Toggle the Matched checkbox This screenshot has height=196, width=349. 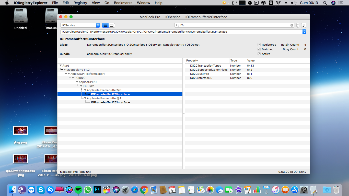pyautogui.click(x=259, y=49)
